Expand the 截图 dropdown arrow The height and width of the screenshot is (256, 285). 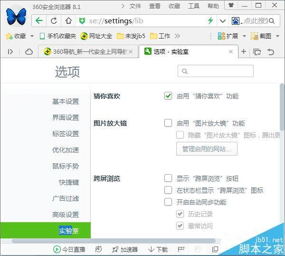[x=277, y=36]
